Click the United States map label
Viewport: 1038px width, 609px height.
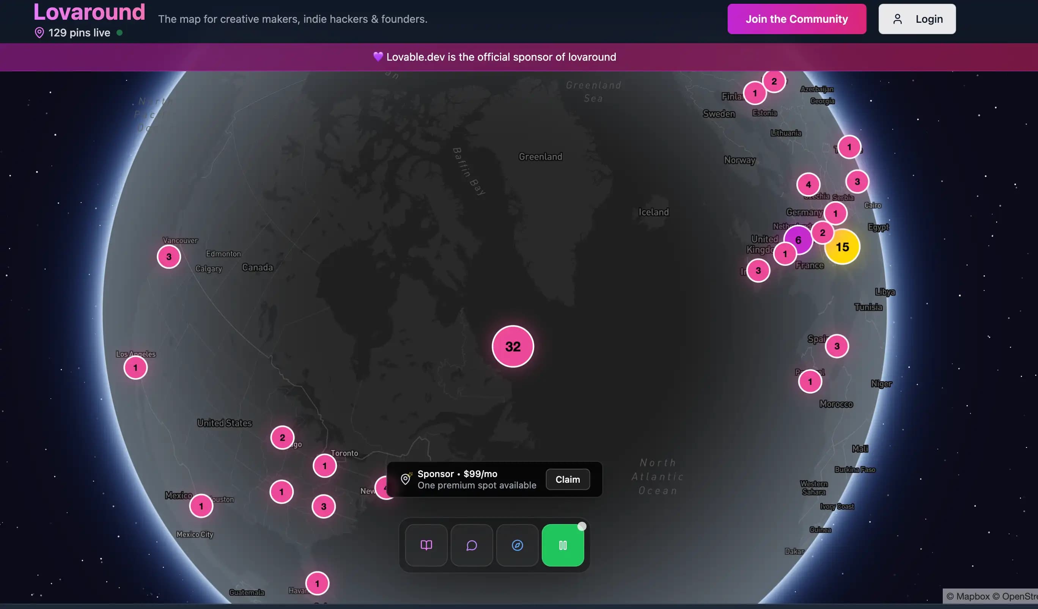coord(225,423)
